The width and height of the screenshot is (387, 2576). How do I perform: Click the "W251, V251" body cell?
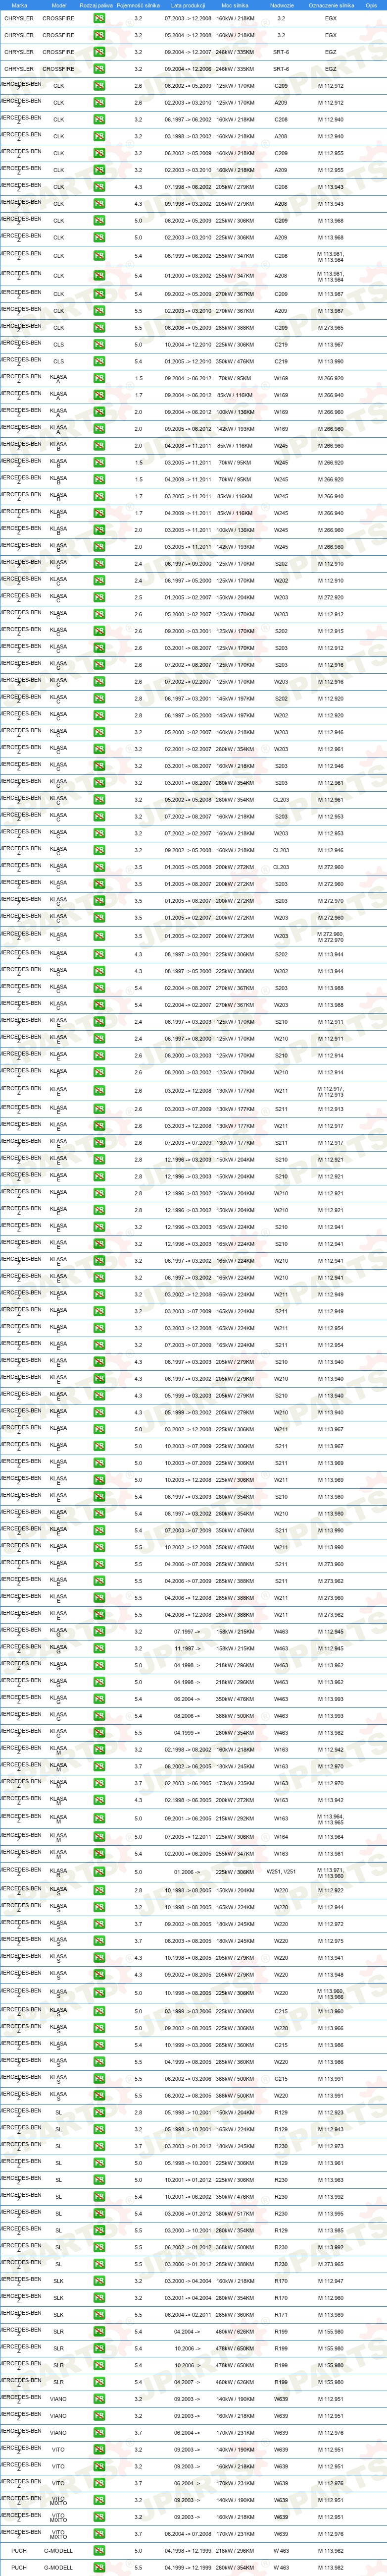[x=281, y=1872]
